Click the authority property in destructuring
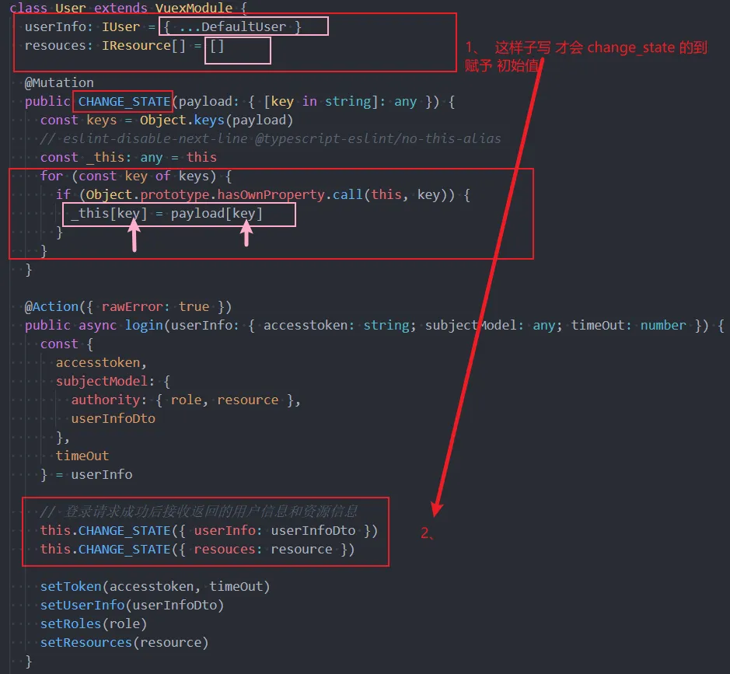 (x=105, y=400)
